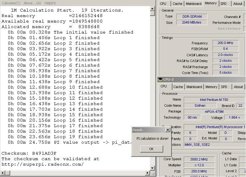The image size is (246, 177).
Task: Click the vertical scrollbar thumb in Super PI
Action: pyautogui.click(x=152, y=13)
